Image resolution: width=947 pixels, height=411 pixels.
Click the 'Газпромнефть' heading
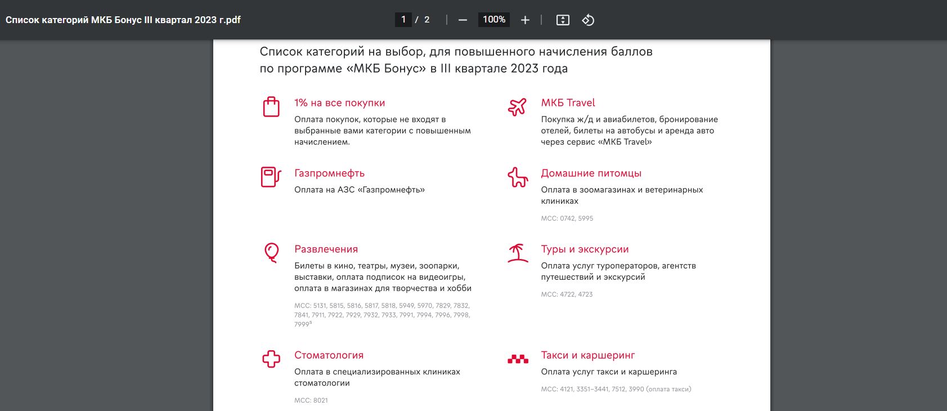(329, 173)
